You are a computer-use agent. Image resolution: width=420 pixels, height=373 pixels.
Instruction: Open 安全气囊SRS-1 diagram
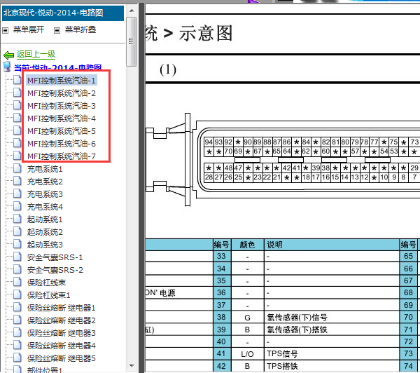(55, 257)
